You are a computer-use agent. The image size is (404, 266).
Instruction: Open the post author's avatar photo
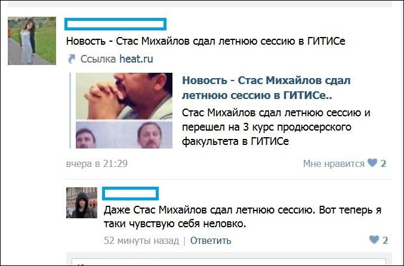tap(32, 41)
